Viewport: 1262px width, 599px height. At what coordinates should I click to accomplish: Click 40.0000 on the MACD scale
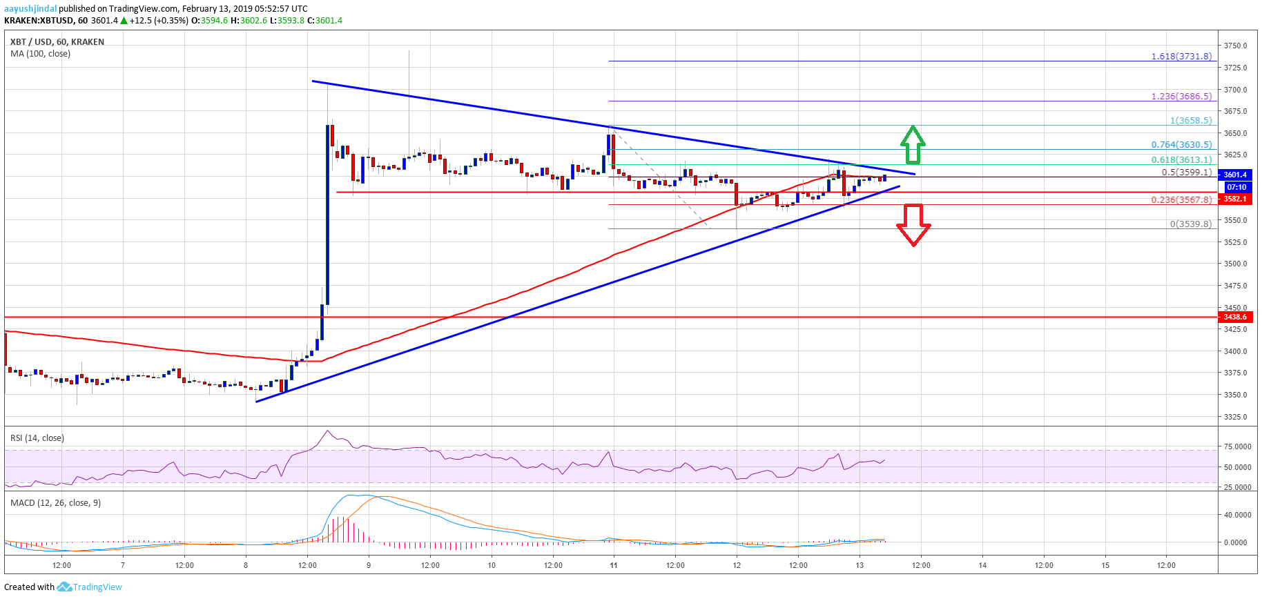1237,515
